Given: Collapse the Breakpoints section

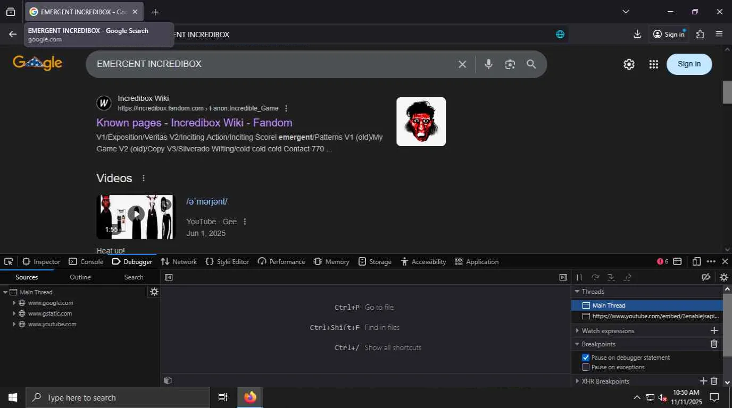Looking at the screenshot, I should [577, 344].
